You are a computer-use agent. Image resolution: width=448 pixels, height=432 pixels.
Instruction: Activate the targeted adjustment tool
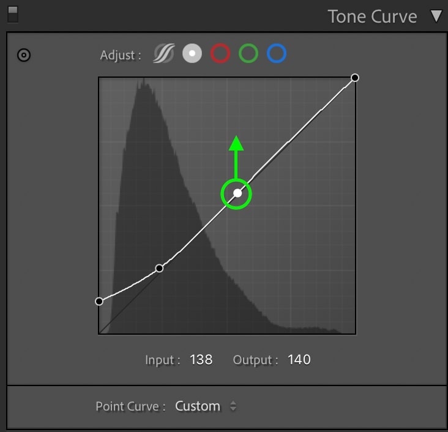pos(24,55)
